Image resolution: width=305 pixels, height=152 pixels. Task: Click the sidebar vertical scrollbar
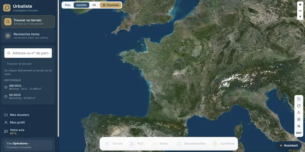point(58,68)
